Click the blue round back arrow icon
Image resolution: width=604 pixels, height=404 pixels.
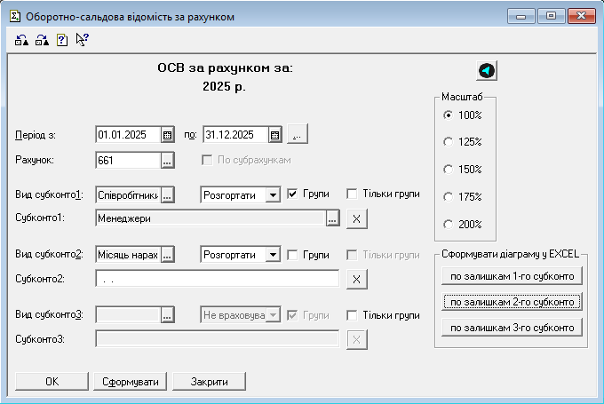click(x=487, y=71)
